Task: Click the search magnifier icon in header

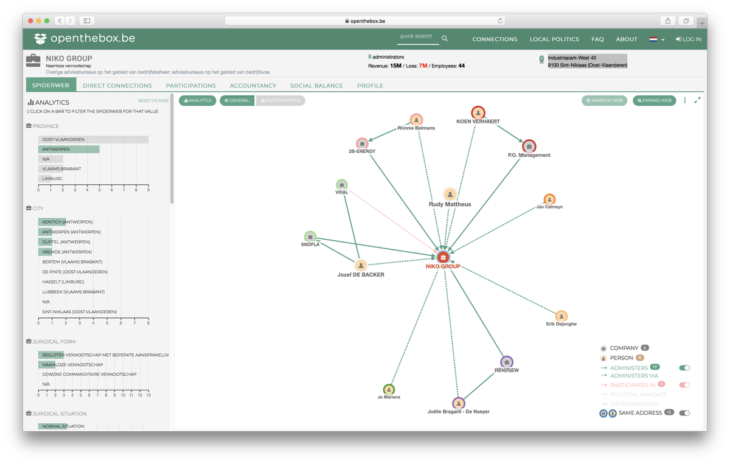Action: pyautogui.click(x=445, y=38)
